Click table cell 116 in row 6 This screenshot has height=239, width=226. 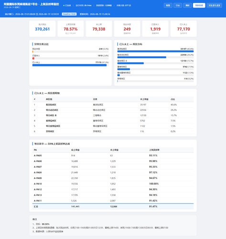click(142, 131)
